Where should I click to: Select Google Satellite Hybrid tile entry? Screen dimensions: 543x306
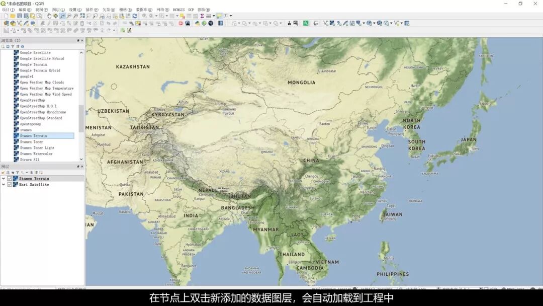[42, 58]
